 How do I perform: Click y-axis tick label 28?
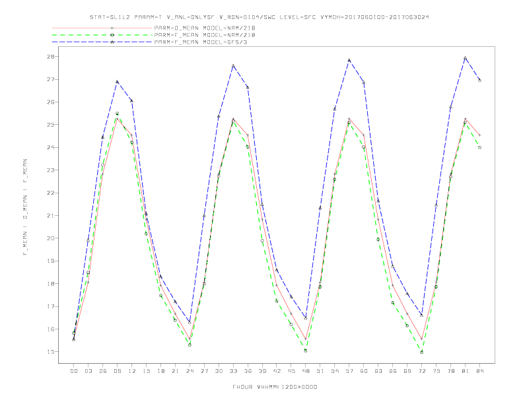click(x=50, y=57)
